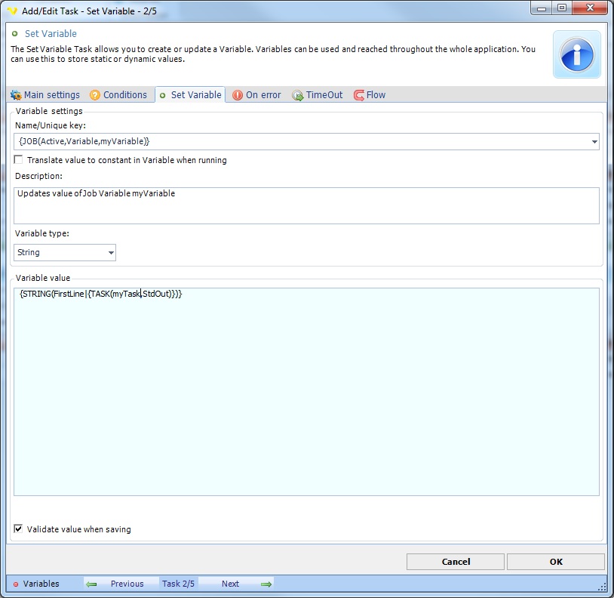Switch to the Conditions tab
The image size is (614, 598).
pos(124,95)
